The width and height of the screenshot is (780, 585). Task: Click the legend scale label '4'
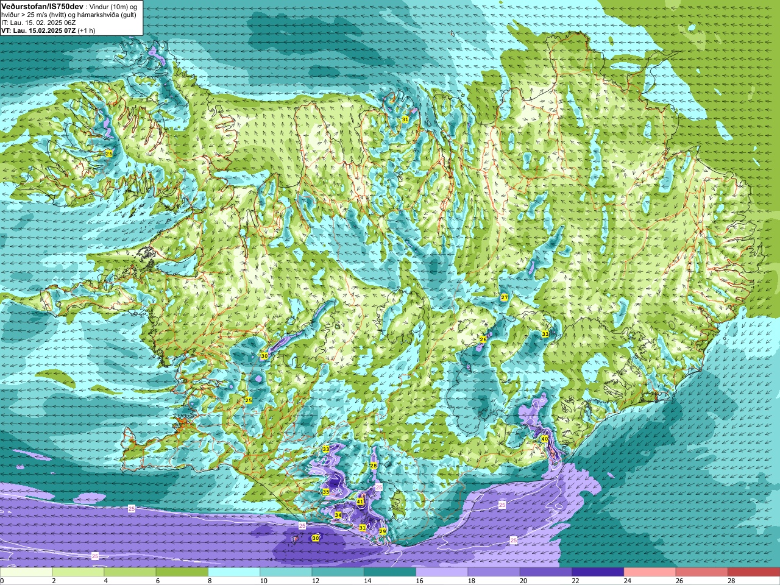coord(105,581)
